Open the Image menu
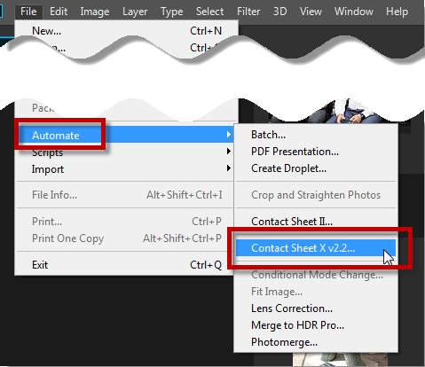425x367 pixels. [95, 12]
